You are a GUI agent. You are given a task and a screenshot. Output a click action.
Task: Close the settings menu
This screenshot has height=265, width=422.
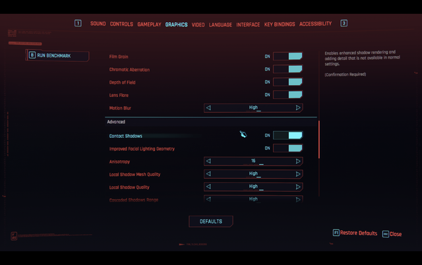[x=396, y=234]
